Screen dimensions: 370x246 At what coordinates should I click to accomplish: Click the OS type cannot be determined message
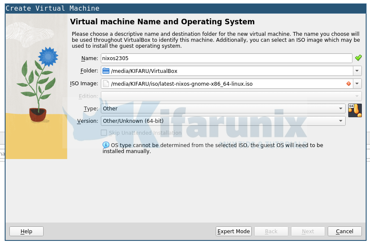click(213, 148)
